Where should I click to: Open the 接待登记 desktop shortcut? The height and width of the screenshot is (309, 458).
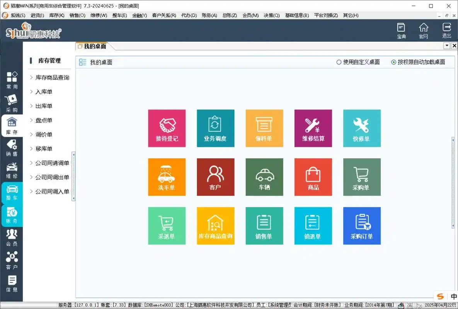coord(167,128)
